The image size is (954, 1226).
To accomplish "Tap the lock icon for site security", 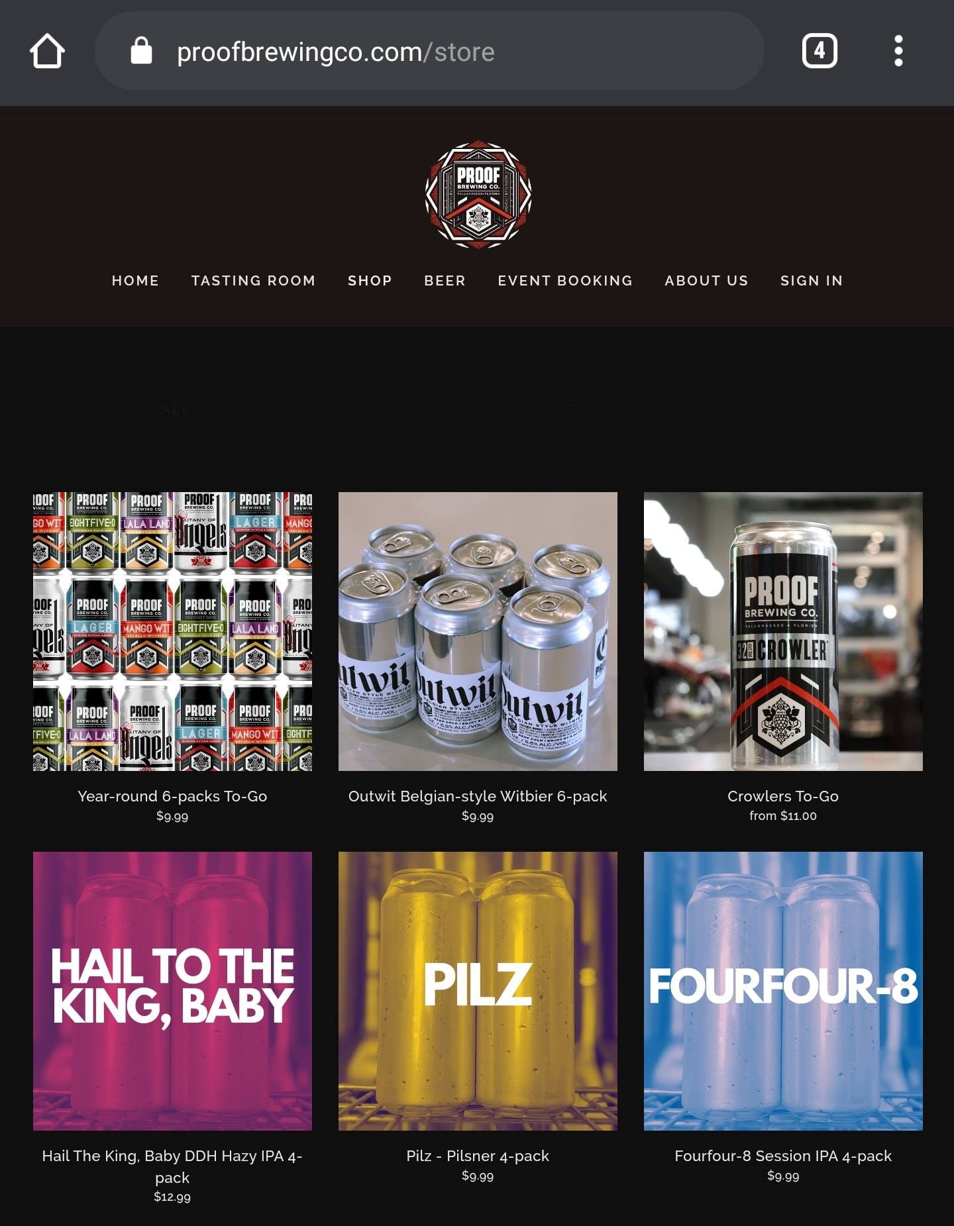I will tap(141, 50).
